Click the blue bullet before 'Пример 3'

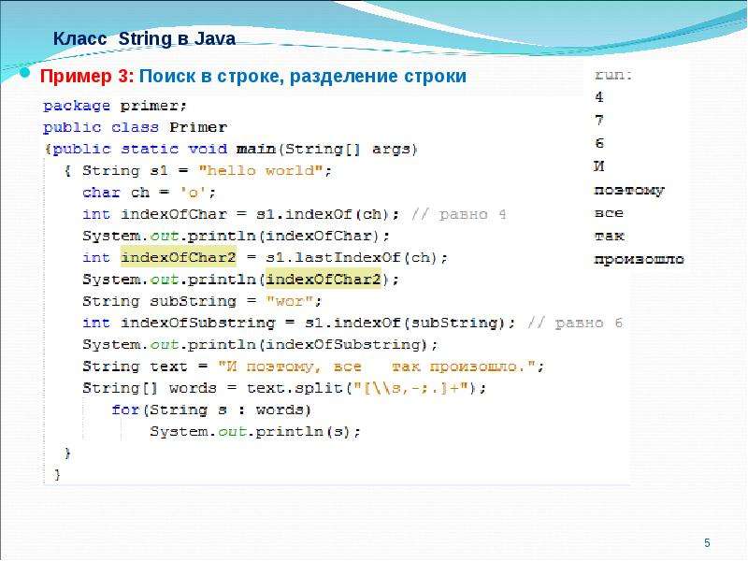click(x=25, y=74)
